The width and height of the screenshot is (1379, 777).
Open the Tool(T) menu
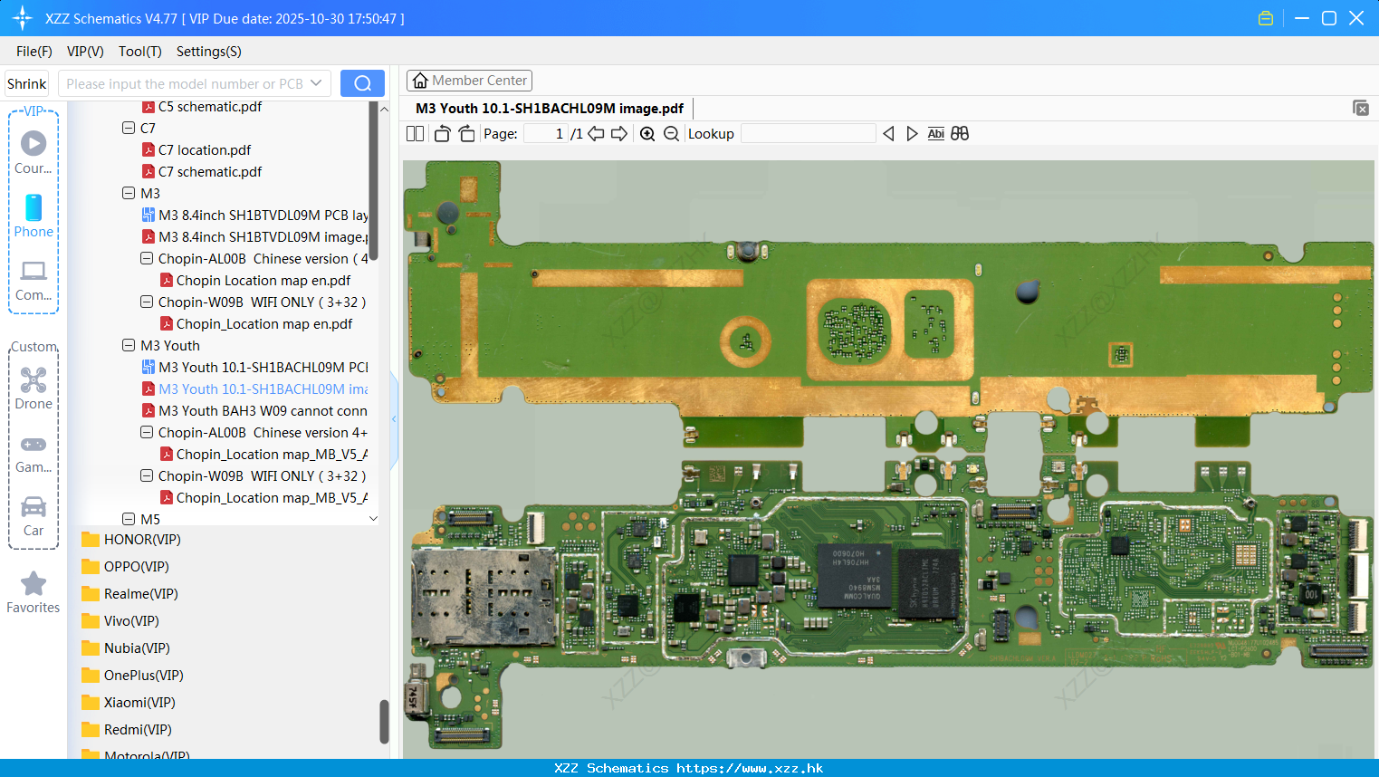click(140, 52)
